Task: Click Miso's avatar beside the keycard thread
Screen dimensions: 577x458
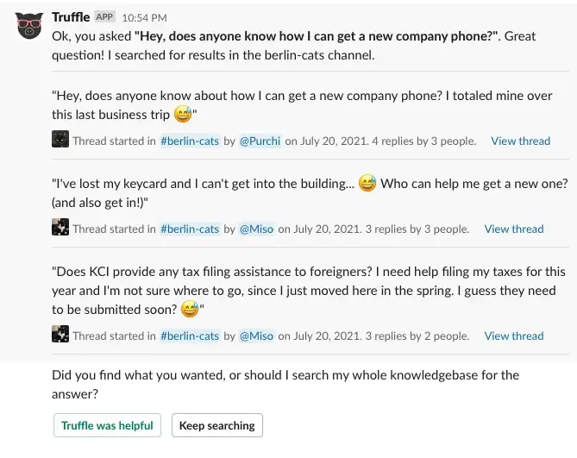Action: coord(60,227)
